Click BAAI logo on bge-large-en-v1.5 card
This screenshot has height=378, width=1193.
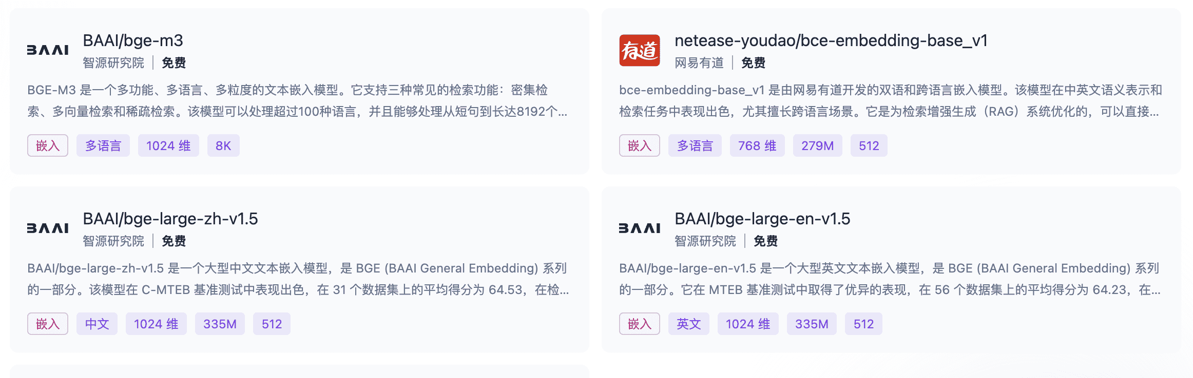click(x=639, y=228)
